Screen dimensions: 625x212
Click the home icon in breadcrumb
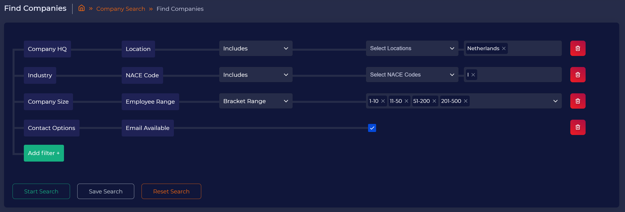pyautogui.click(x=81, y=8)
